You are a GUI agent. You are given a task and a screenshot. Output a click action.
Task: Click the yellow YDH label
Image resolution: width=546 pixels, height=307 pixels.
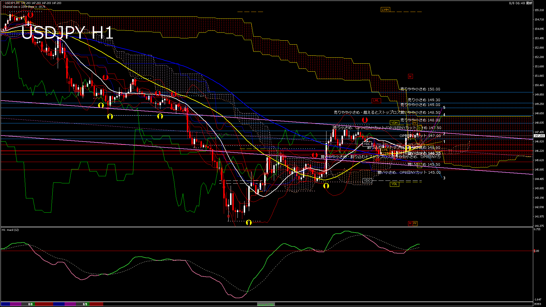(x=394, y=123)
